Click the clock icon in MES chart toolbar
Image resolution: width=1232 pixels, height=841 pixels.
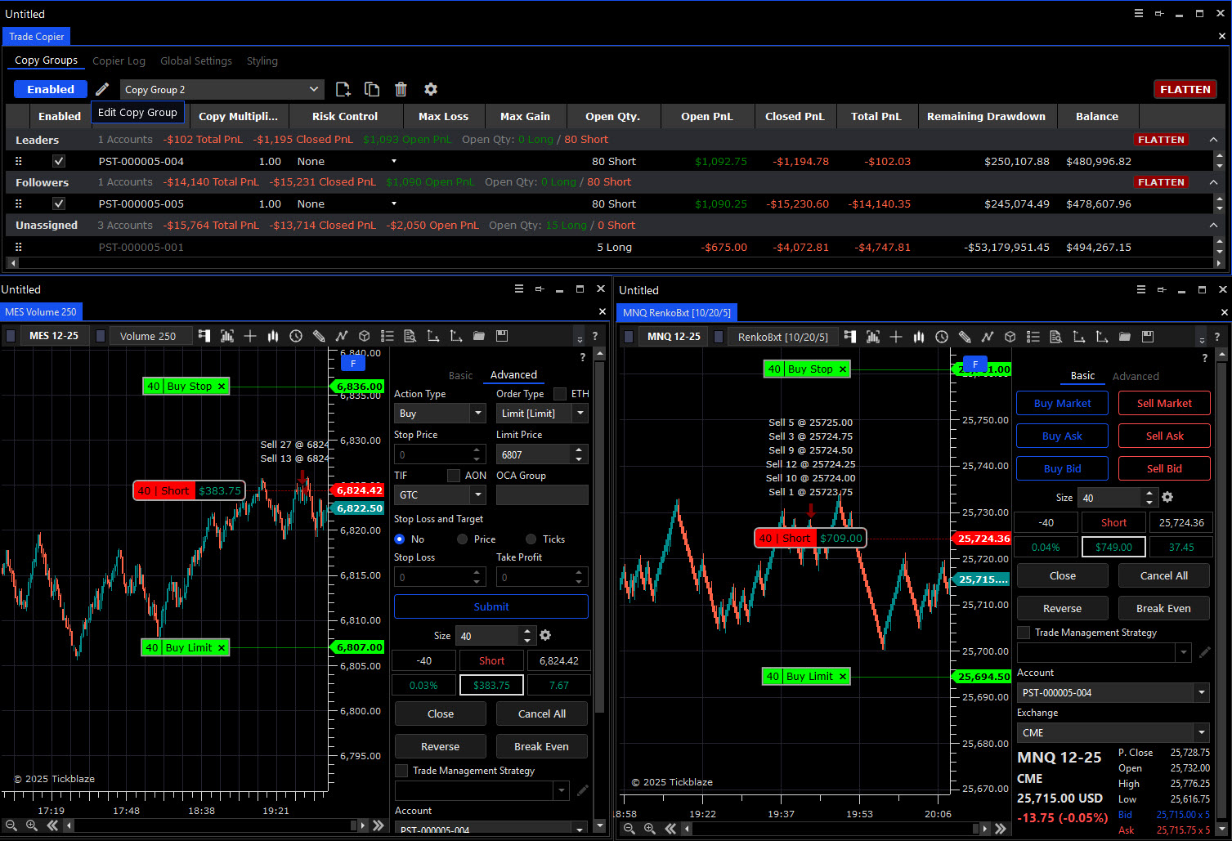pos(296,336)
